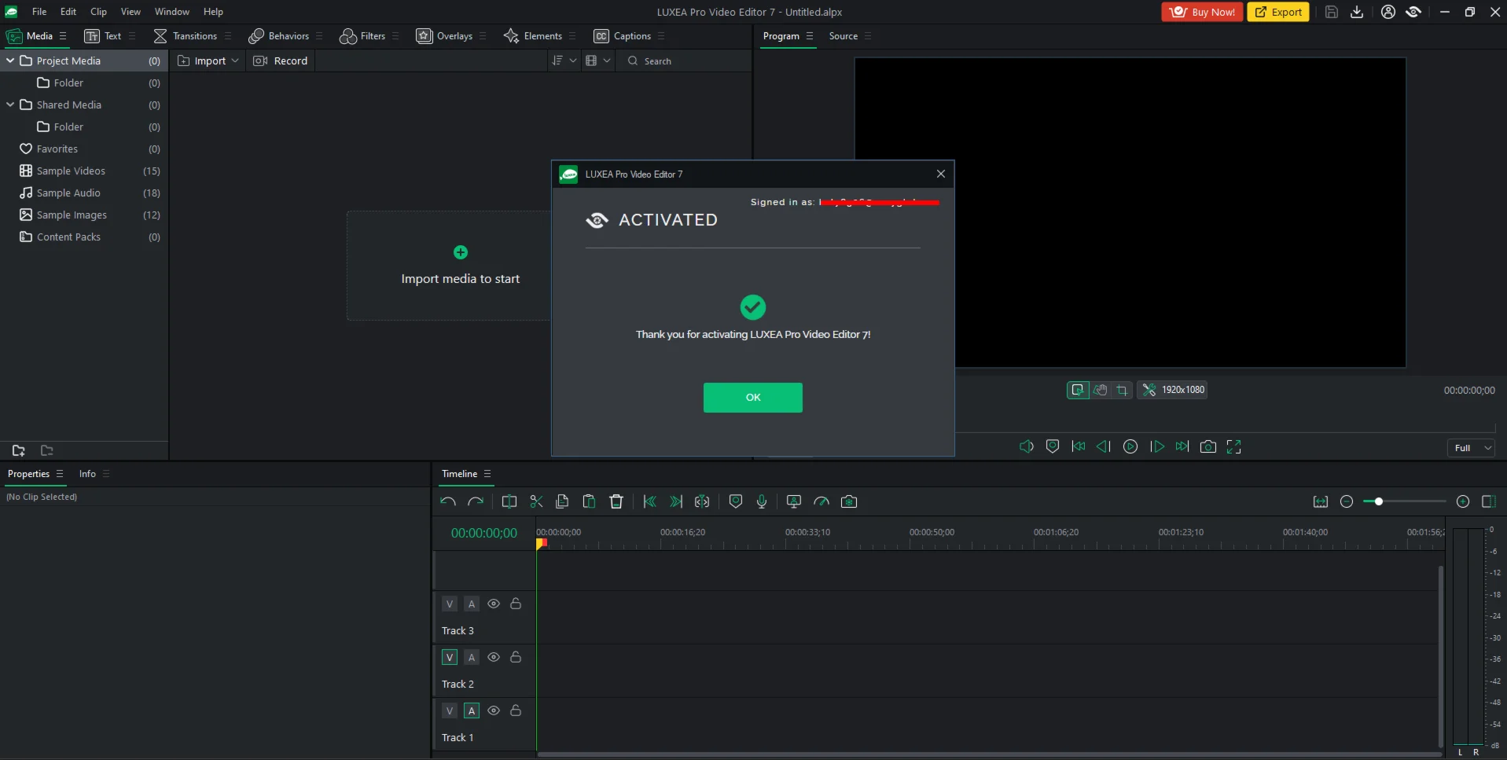1507x760 pixels.
Task: Toggle the lock on Track 2
Action: coord(516,657)
